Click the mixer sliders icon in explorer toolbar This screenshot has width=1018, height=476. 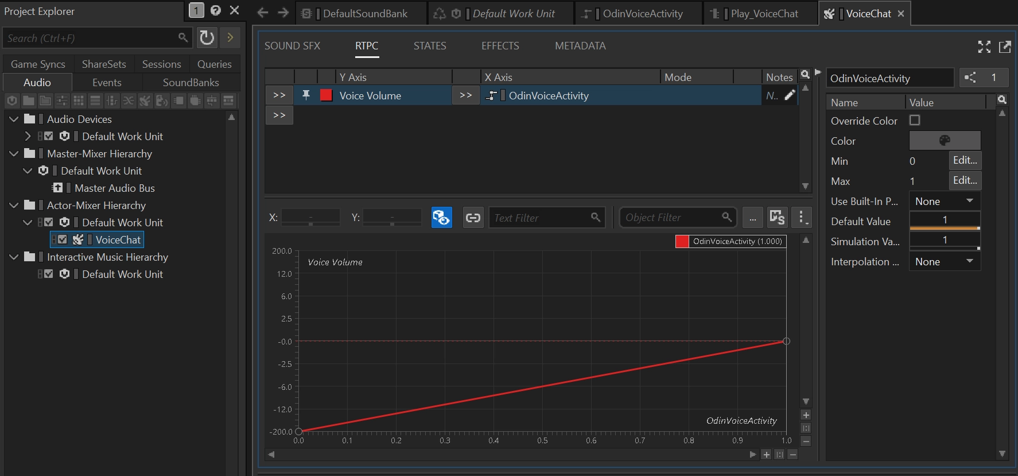62,101
